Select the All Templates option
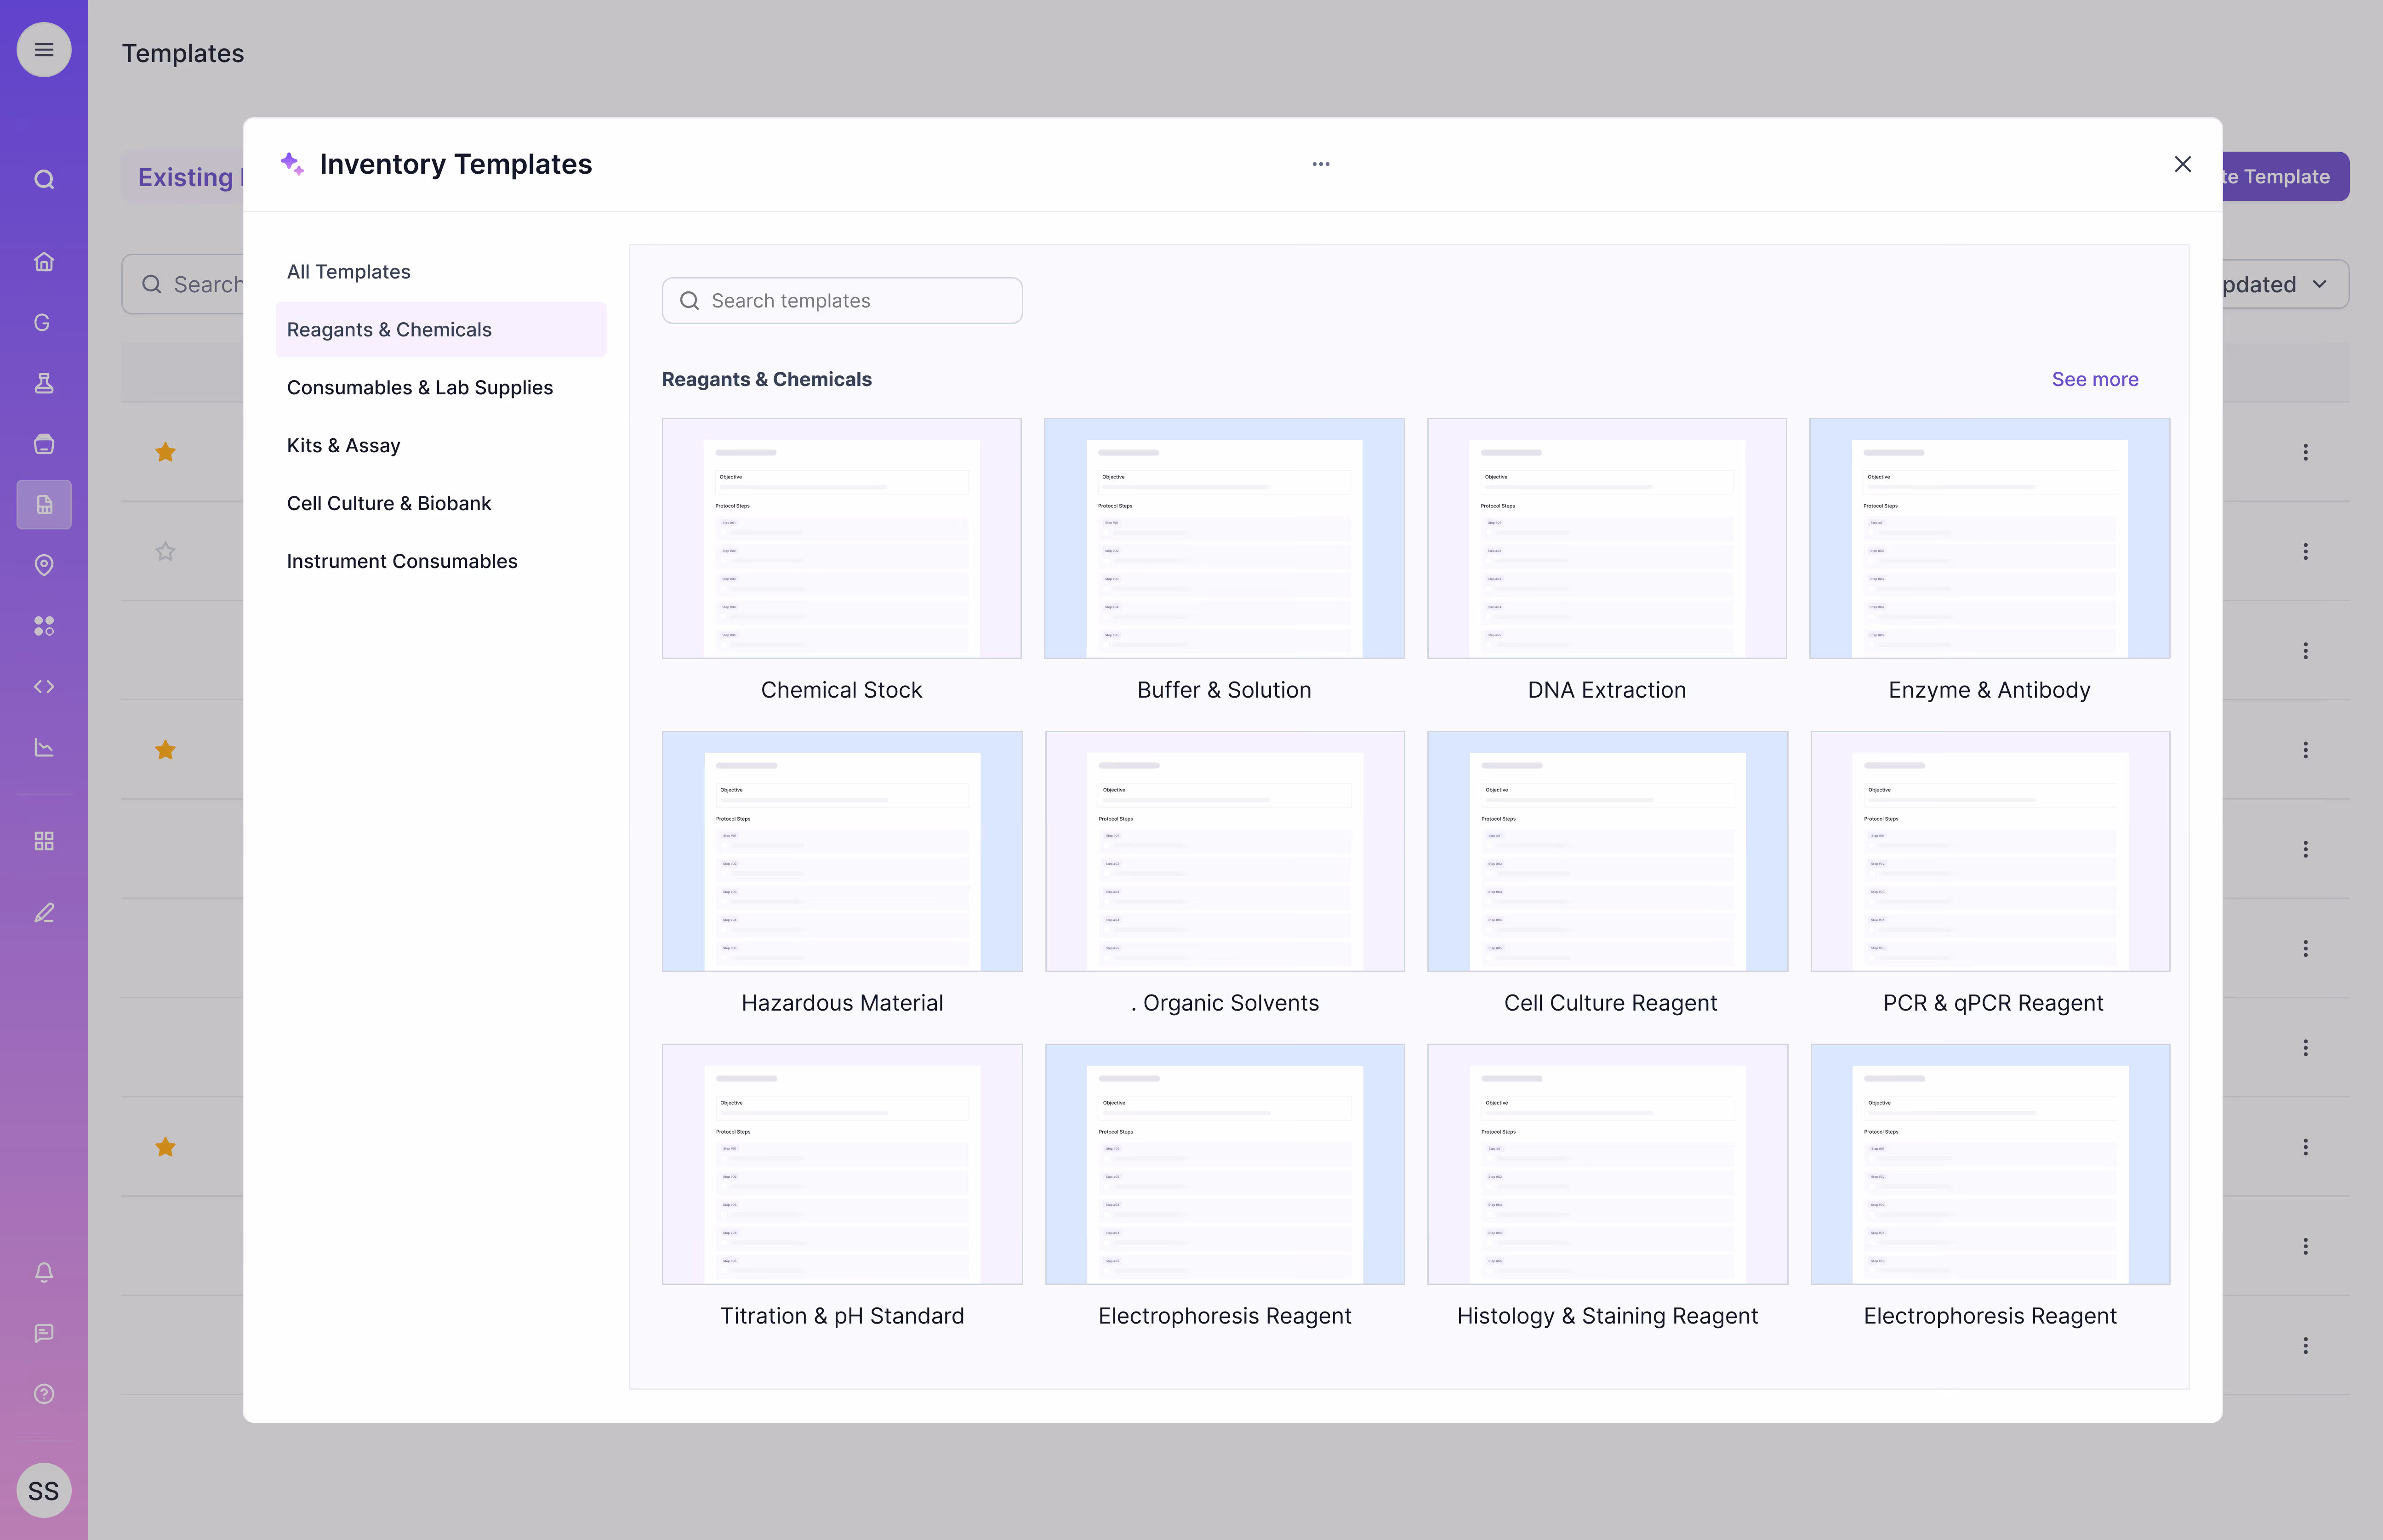The width and height of the screenshot is (2383, 1540). [x=348, y=271]
